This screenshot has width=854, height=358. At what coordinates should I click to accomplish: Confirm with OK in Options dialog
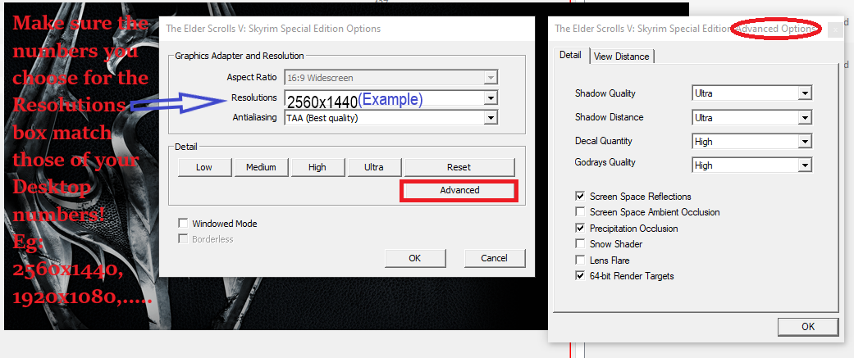click(415, 258)
